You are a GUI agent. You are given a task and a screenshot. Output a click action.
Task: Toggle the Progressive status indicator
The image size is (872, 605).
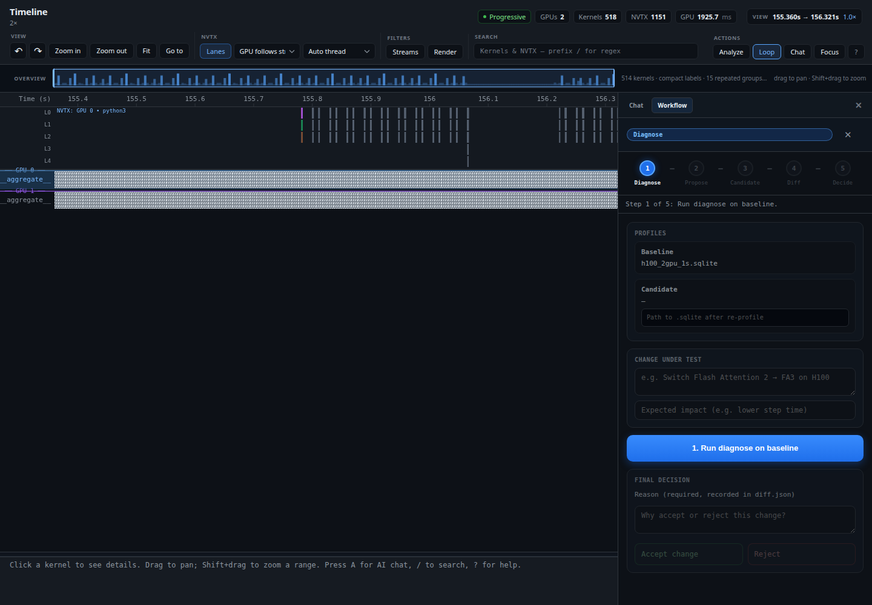[x=504, y=17]
